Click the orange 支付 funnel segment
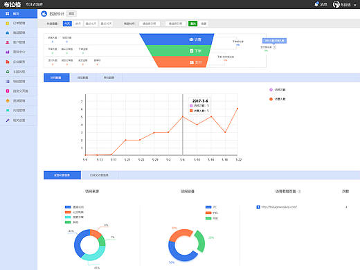The image size is (360, 270). click(x=181, y=62)
